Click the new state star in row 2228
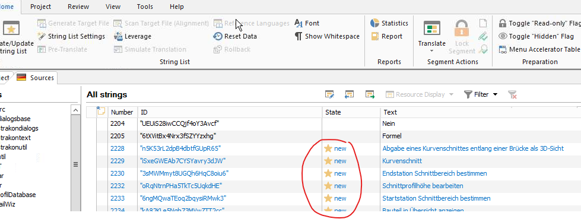The height and width of the screenshot is (219, 581). point(328,148)
